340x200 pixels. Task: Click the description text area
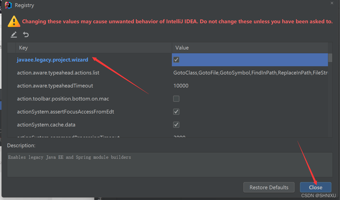click(170, 165)
